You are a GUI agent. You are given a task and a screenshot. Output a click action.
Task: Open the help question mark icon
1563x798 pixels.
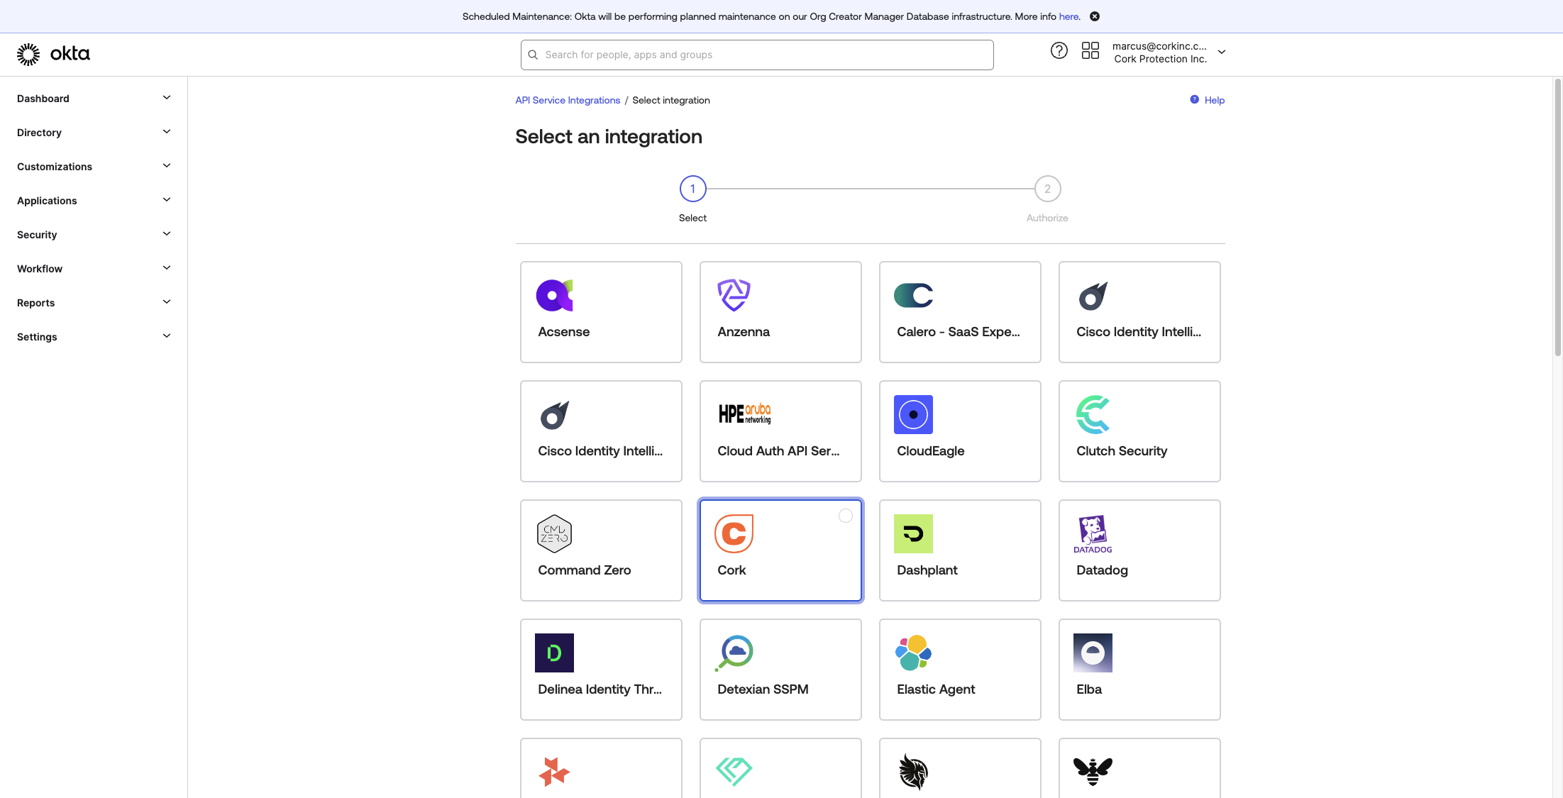click(x=1059, y=50)
